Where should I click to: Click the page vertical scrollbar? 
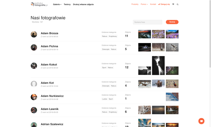[210, 34]
